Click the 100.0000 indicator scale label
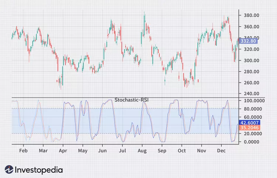The height and width of the screenshot is (178, 277). (x=254, y=101)
